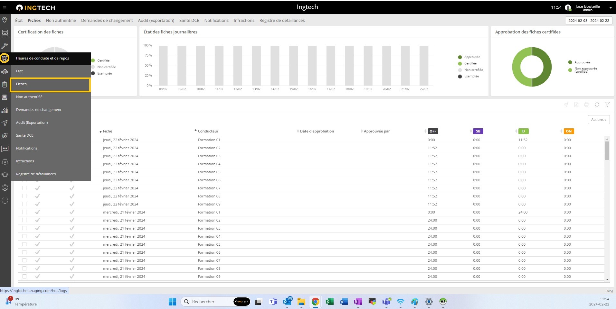Click the refresh icon above the table
This screenshot has width=616, height=309.
coord(597,105)
